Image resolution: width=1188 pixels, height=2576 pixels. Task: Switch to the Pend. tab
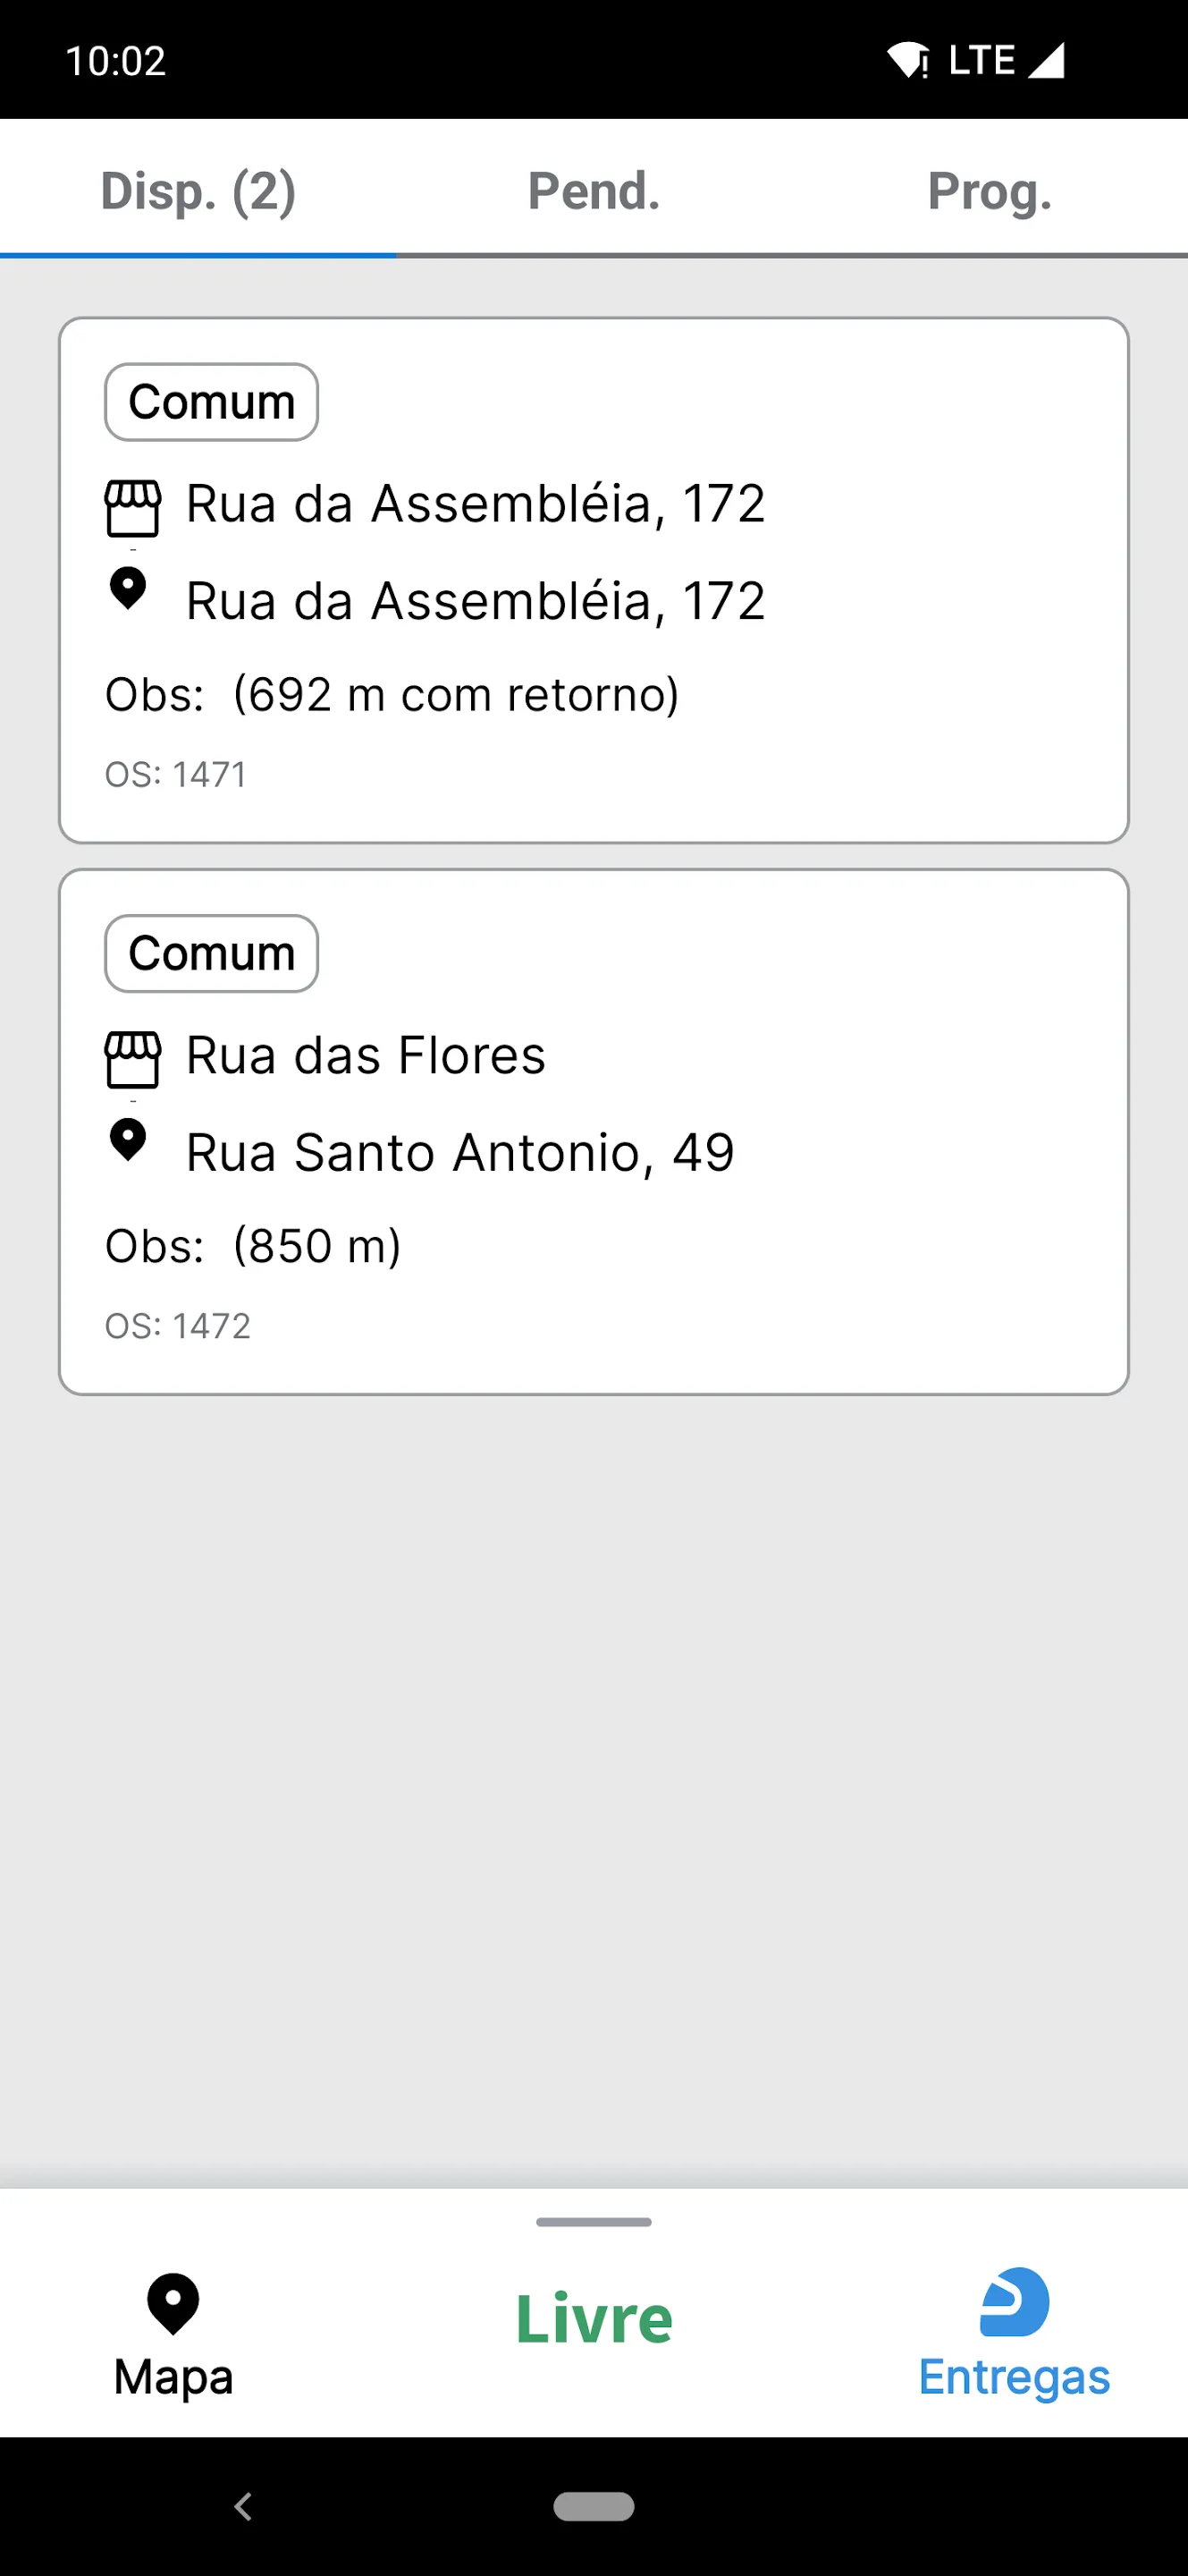[x=594, y=191]
